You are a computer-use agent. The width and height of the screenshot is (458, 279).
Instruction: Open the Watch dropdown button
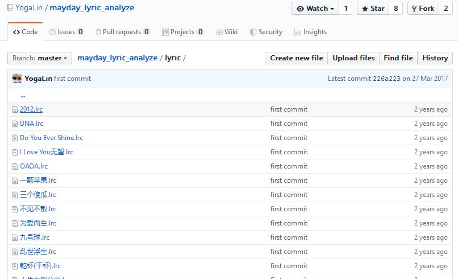click(315, 9)
